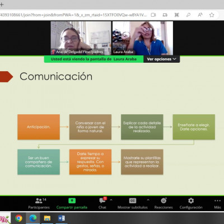Toggle Mostrar subtítulos captions

pos(133,203)
